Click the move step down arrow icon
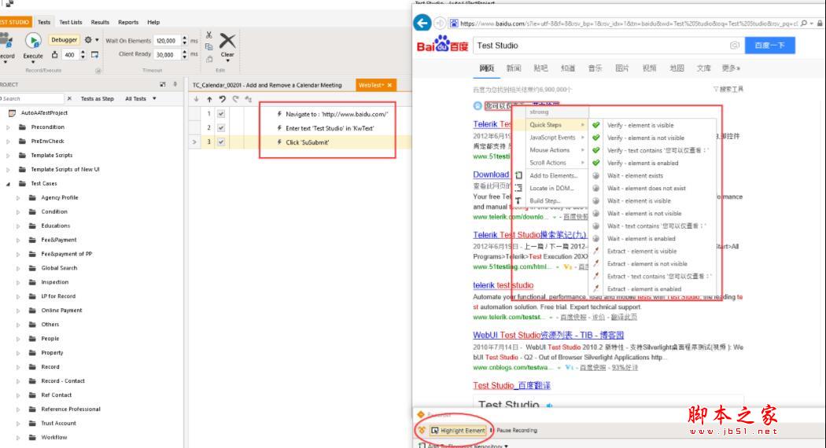 (197, 99)
